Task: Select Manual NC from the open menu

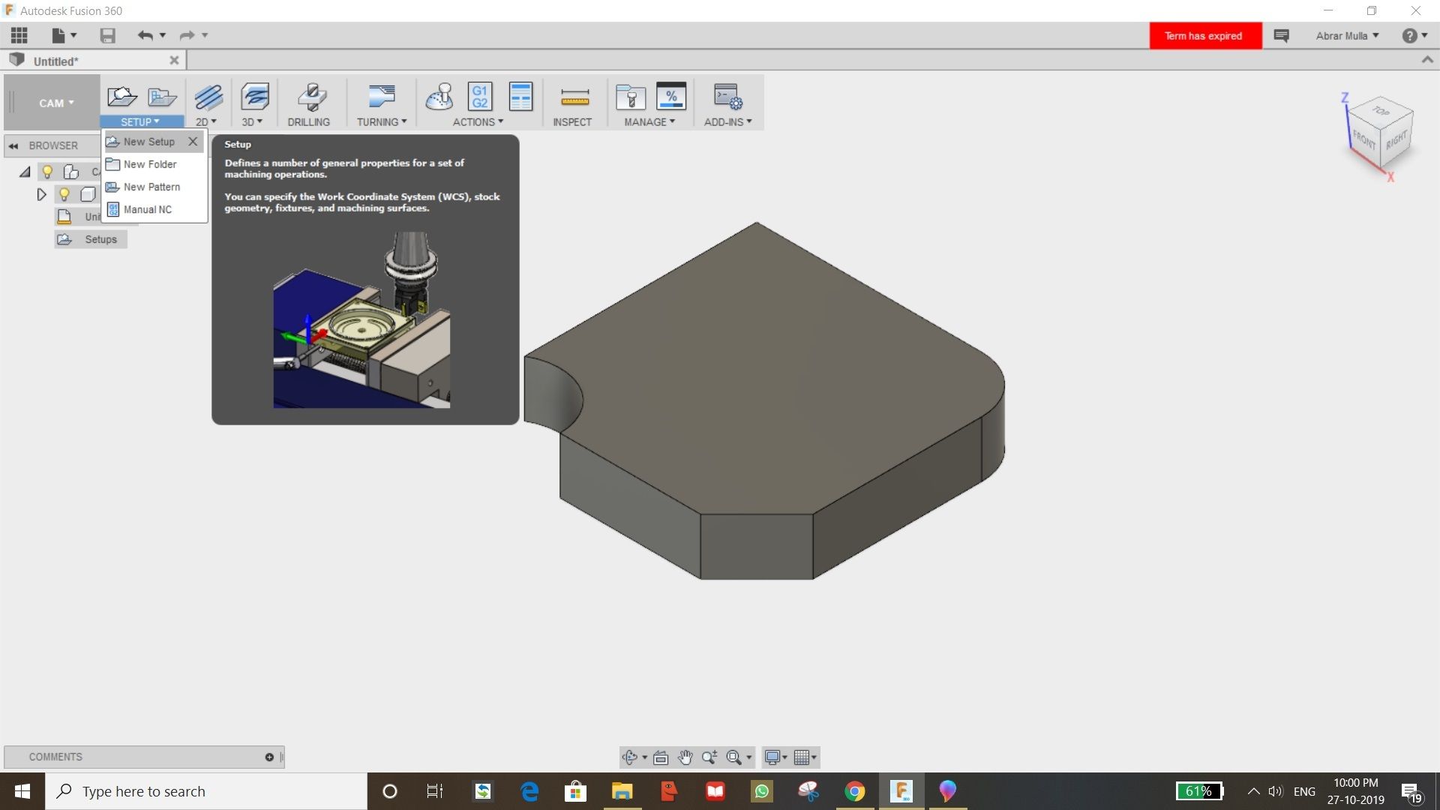Action: coord(147,209)
